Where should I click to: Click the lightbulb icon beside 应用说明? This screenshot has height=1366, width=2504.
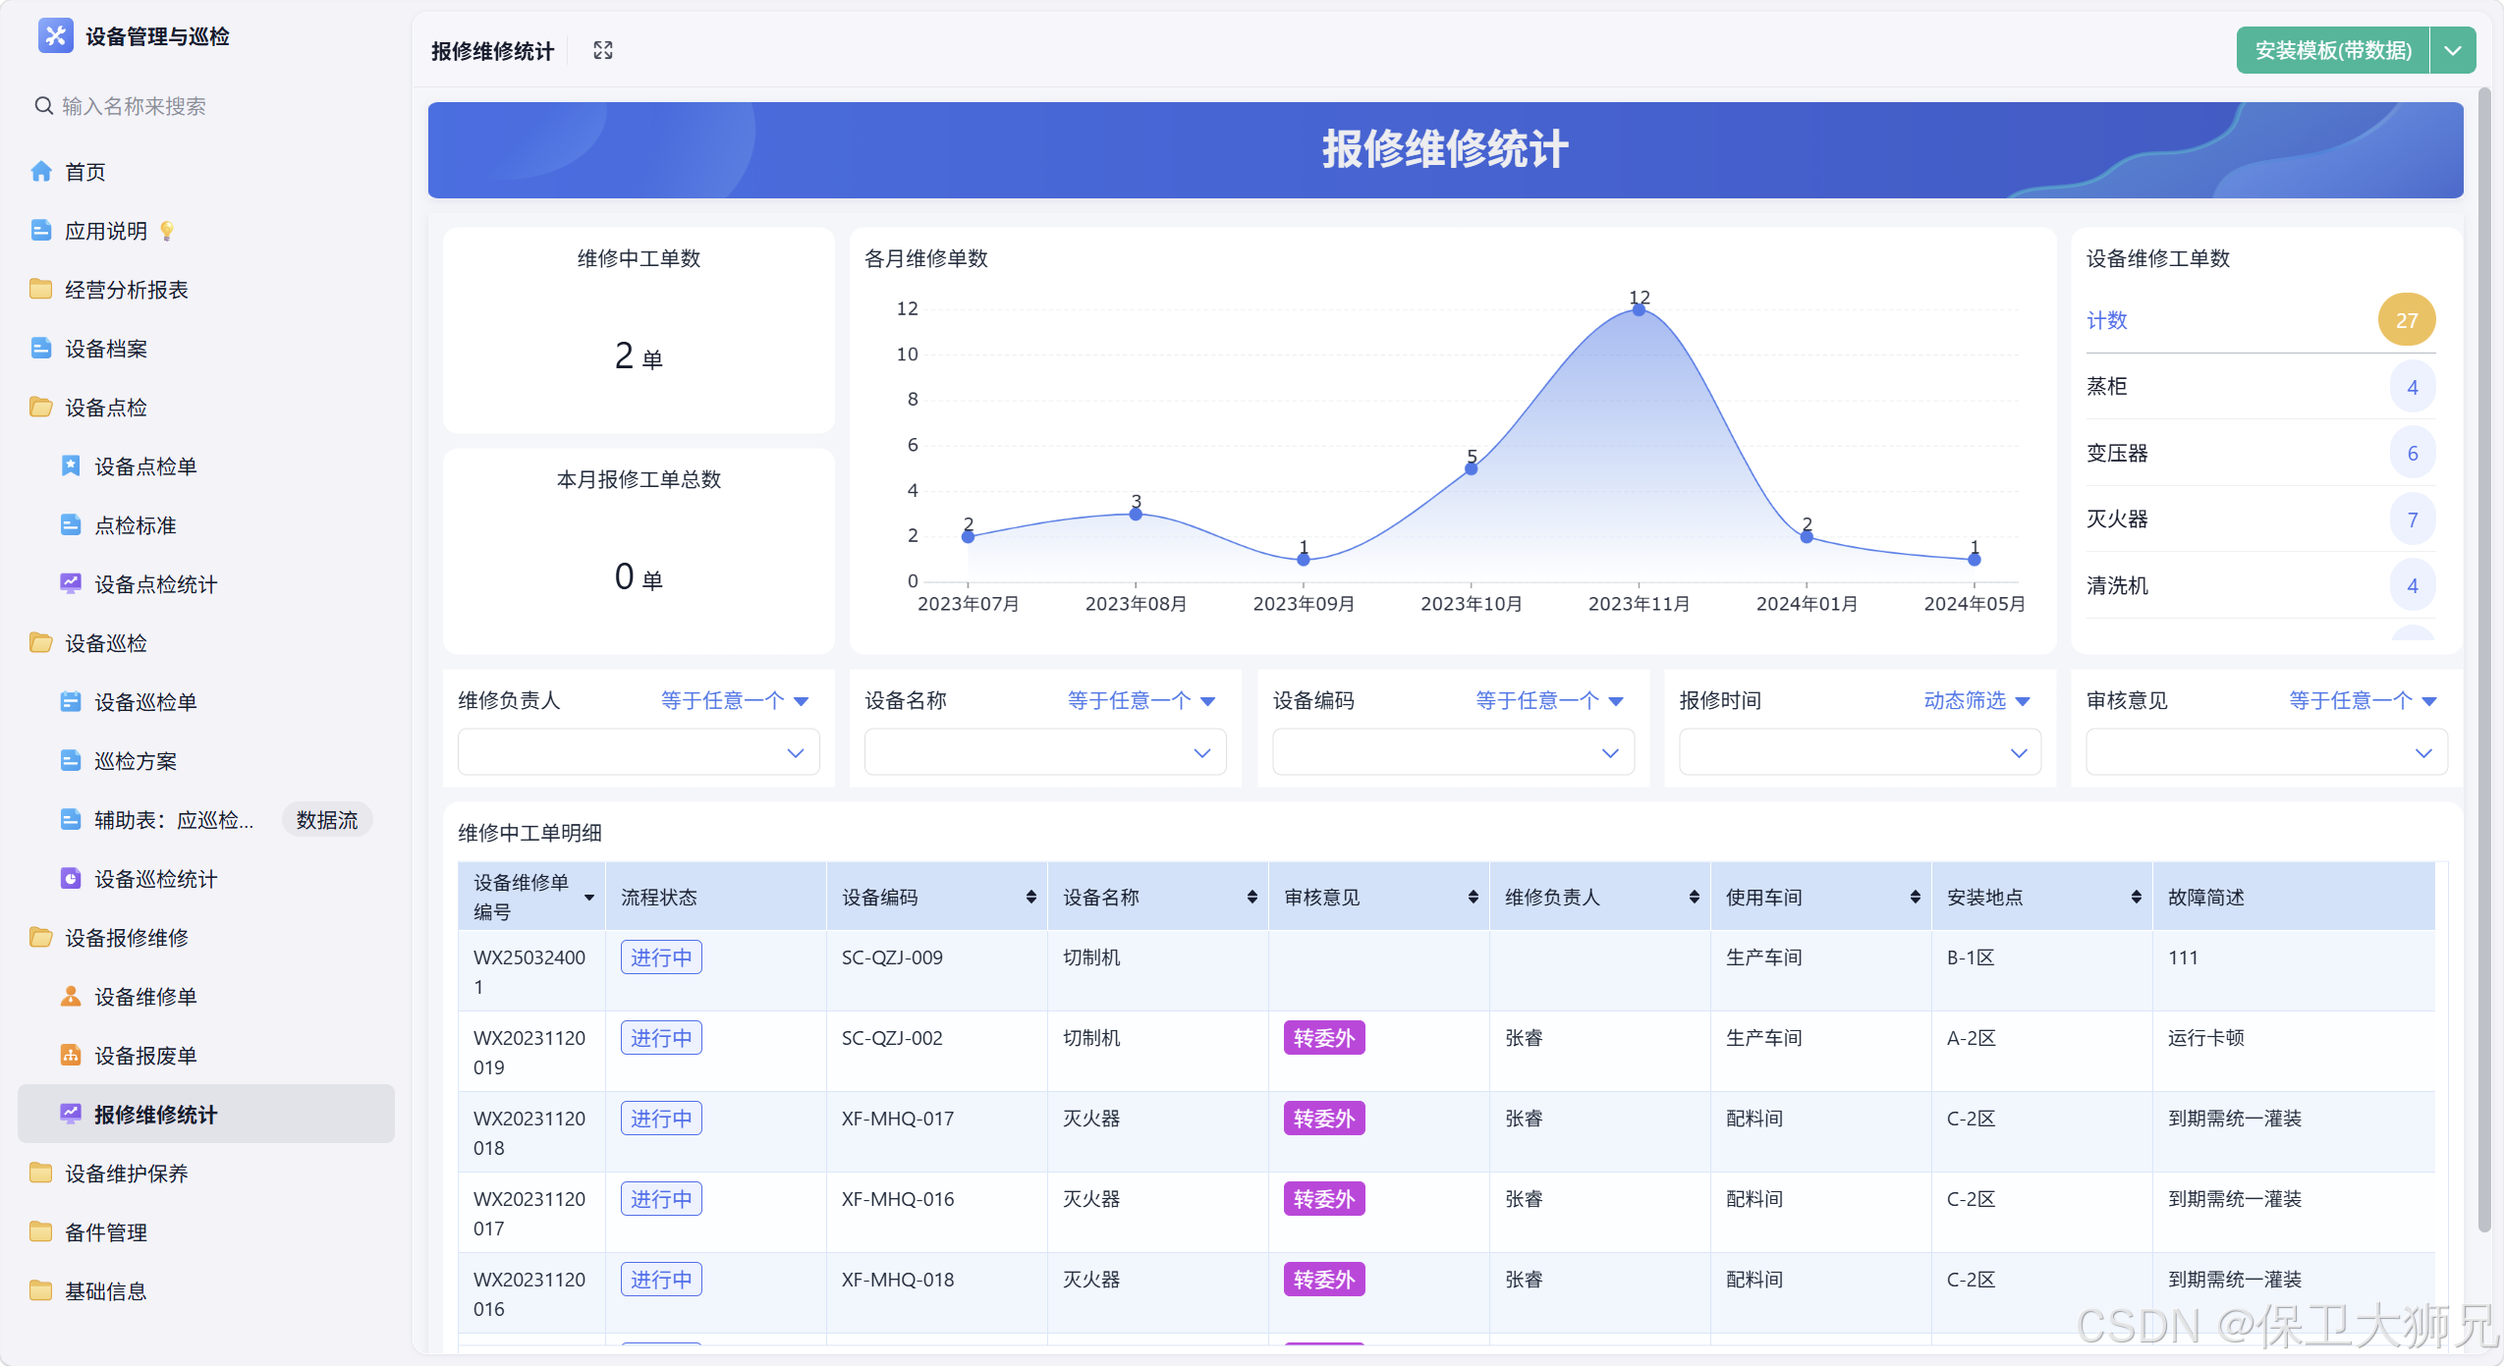[167, 231]
